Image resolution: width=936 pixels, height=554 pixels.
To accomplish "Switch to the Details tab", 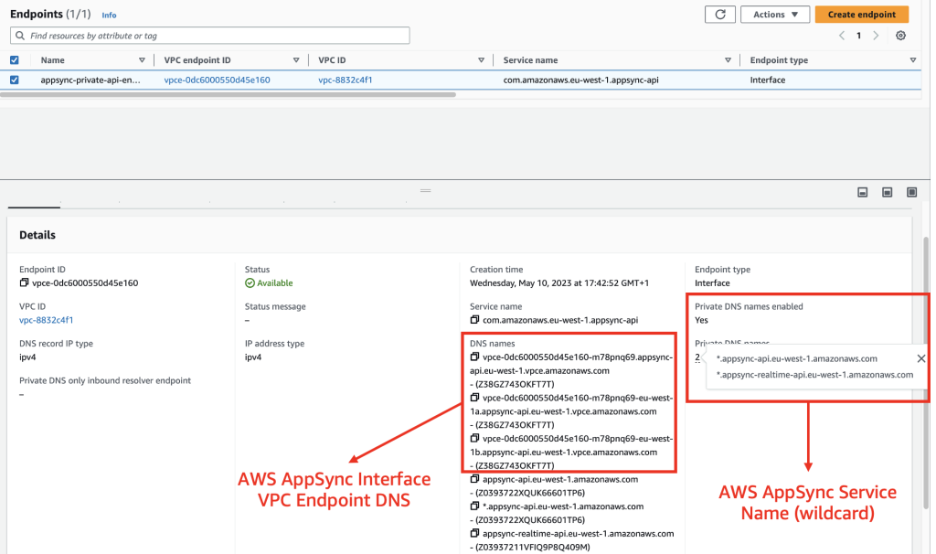I will click(33, 200).
